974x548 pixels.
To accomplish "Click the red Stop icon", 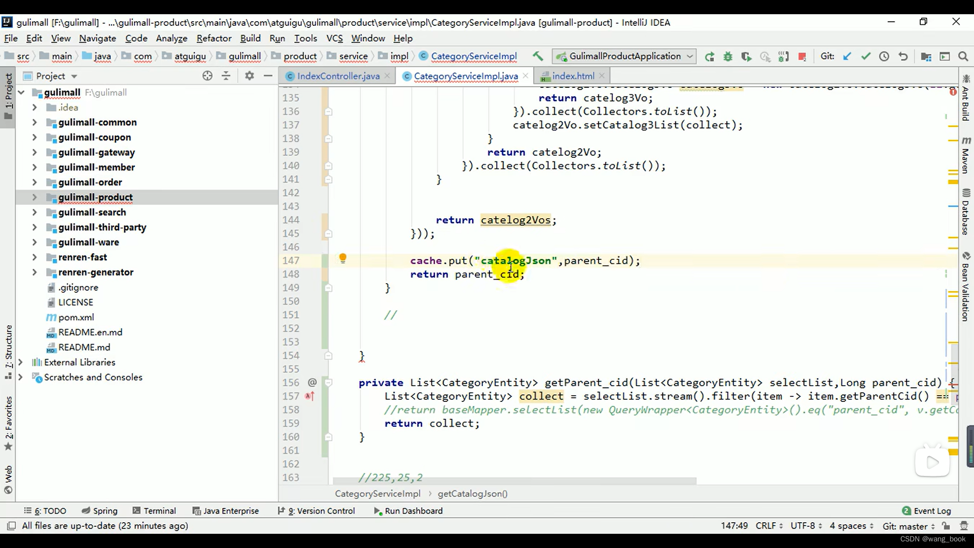I will click(x=802, y=57).
